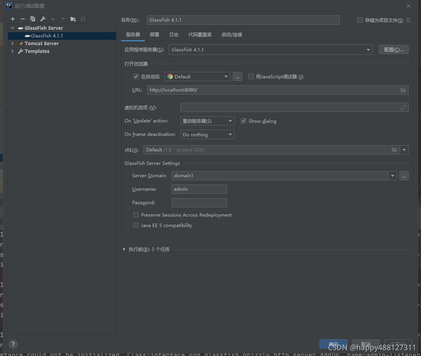Expand the VM options field
This screenshot has height=356, width=421.
coord(403,108)
